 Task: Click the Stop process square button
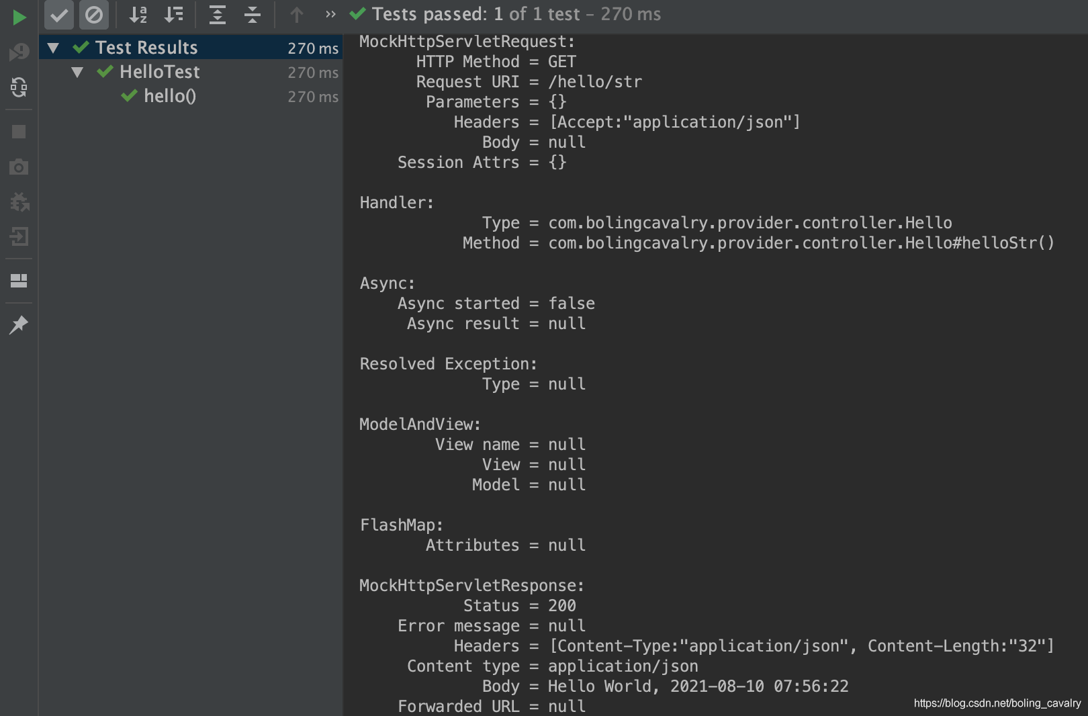(19, 132)
